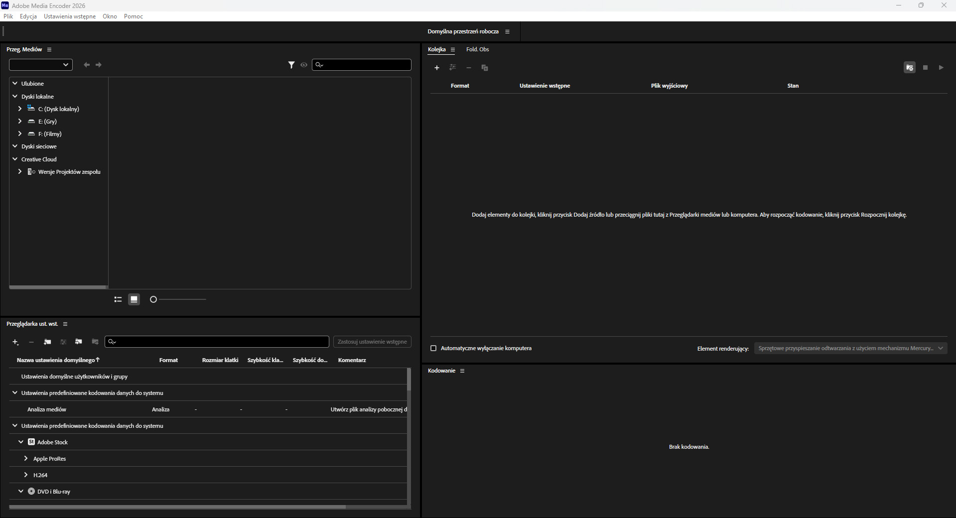The width and height of the screenshot is (956, 518).
Task: Open Kolejka panel hamburger menu
Action: coord(453,50)
